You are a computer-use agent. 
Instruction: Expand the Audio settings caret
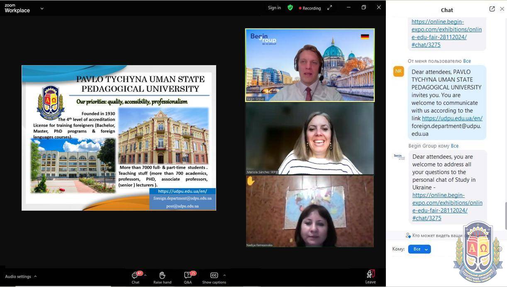click(35, 277)
